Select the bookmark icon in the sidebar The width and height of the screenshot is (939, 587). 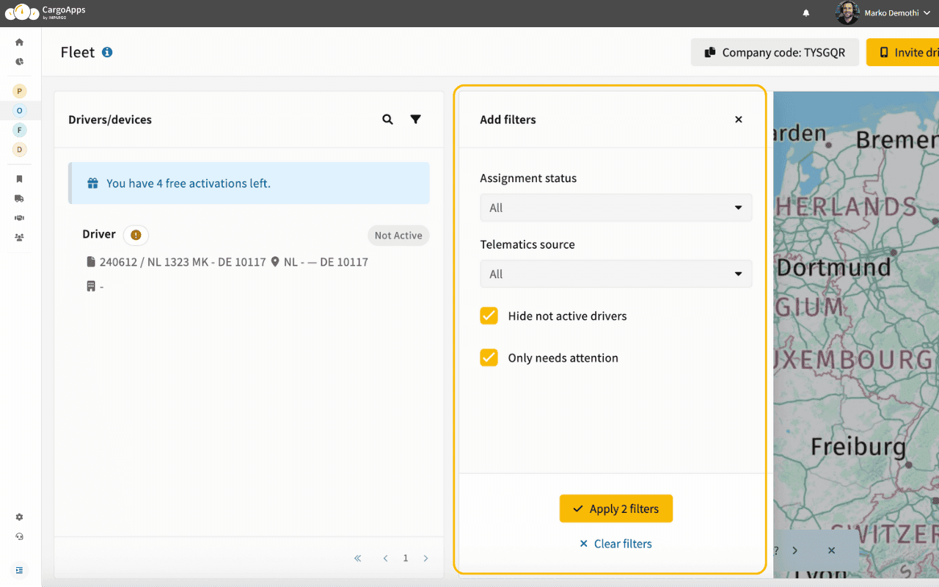[19, 178]
